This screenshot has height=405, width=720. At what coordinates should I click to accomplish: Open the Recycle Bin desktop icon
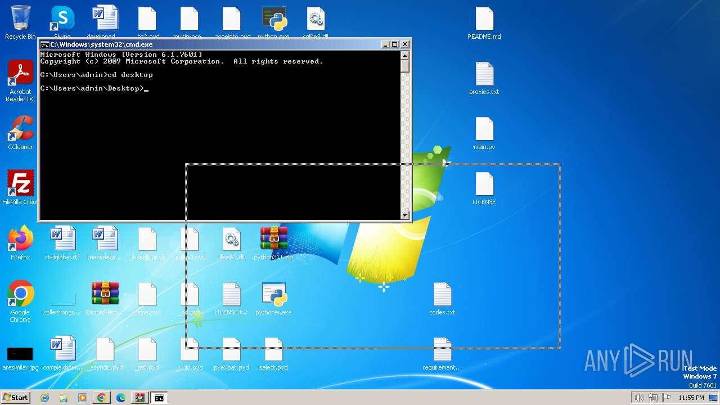pos(20,22)
